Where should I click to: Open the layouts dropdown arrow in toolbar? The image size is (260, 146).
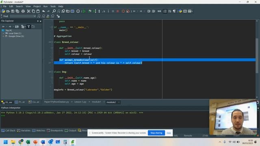[x=192, y=11]
